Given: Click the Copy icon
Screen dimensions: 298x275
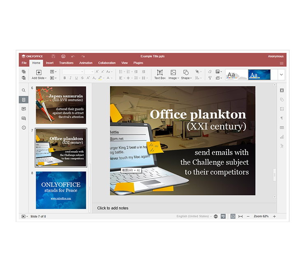Looking at the screenshot, I should click(x=24, y=71).
